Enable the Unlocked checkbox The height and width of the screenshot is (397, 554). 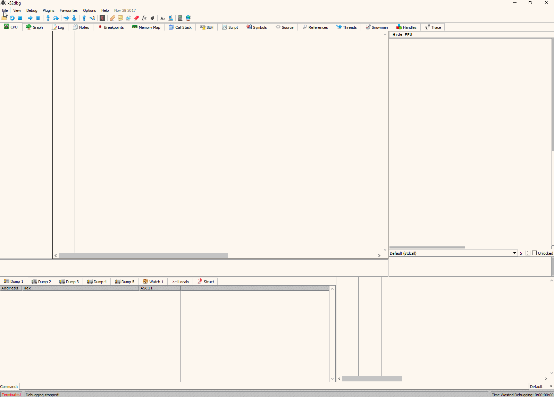[535, 253]
